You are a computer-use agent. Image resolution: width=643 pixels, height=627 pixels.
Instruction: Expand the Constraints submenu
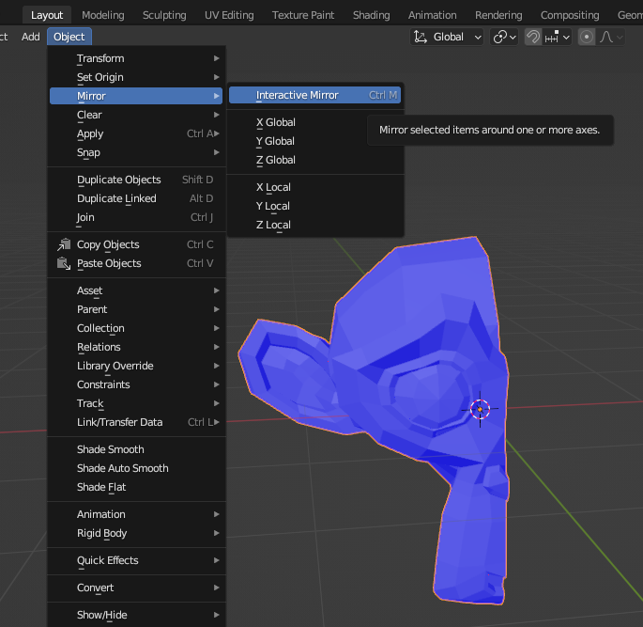pos(136,384)
